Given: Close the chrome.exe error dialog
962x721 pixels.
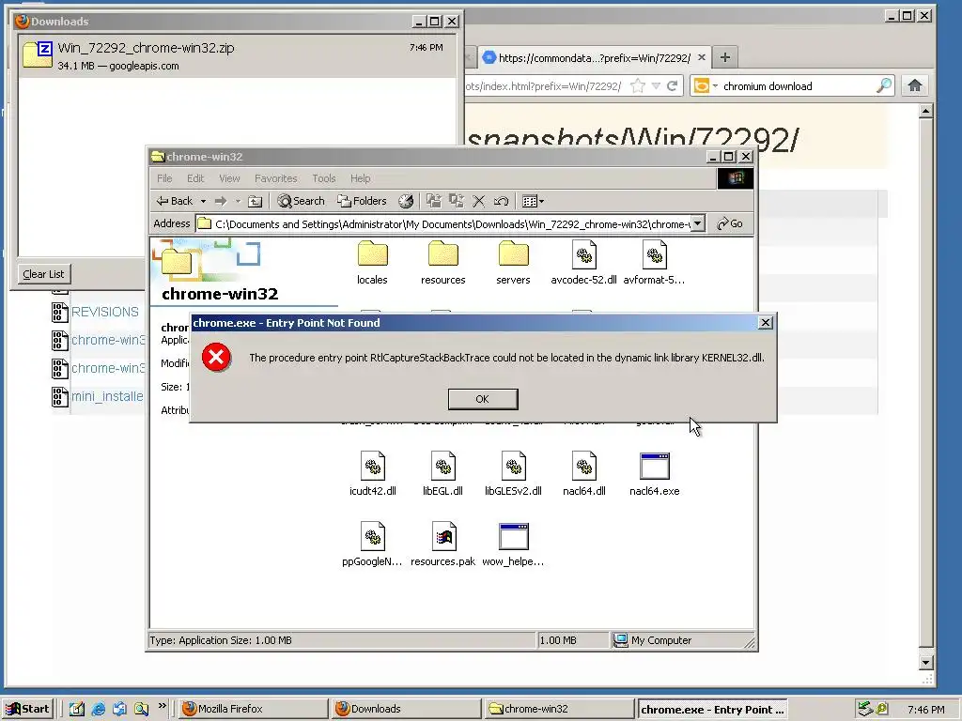Looking at the screenshot, I should point(765,323).
